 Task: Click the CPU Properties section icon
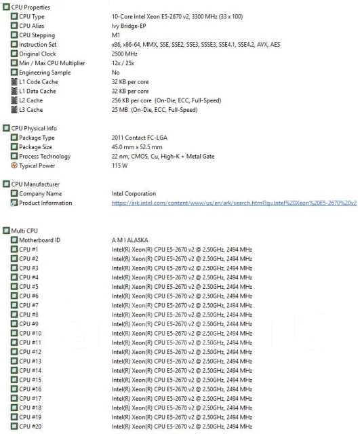(x=6, y=7)
